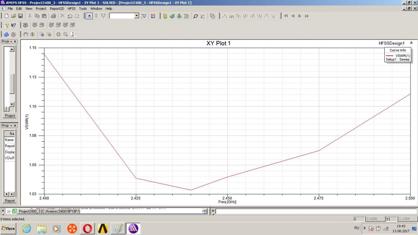418x235 pixels.
Task: Click the Validate green checkmark icon
Action: click(172, 16)
